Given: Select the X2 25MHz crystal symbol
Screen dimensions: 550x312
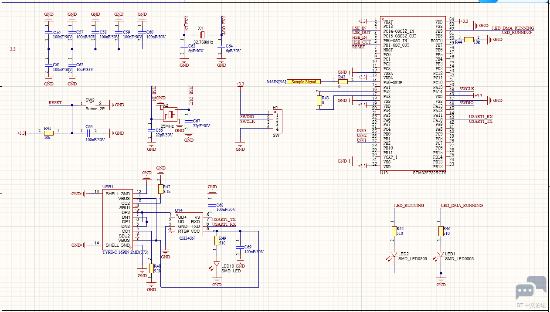Looking at the screenshot, I should pos(170,115).
